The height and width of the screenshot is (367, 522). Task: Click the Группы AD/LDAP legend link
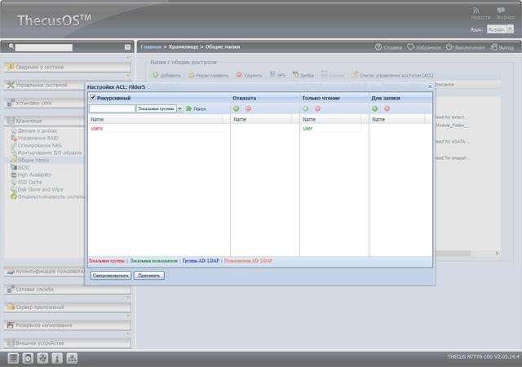pos(201,261)
